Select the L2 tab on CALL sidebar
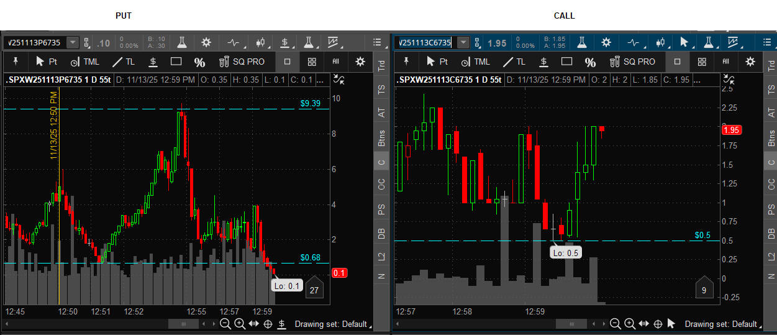Screen dimensions: 777x335 tap(771, 256)
